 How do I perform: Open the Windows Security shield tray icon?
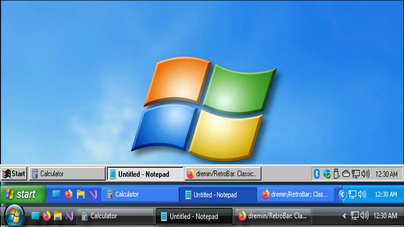pyautogui.click(x=327, y=174)
